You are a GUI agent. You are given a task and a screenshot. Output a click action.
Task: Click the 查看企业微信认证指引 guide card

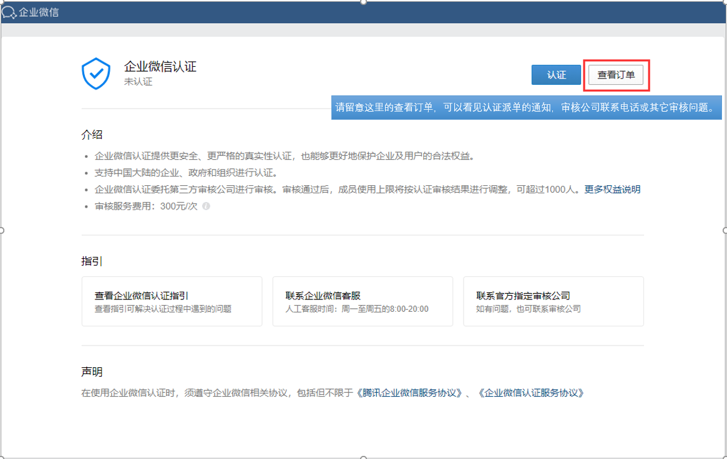coord(172,301)
